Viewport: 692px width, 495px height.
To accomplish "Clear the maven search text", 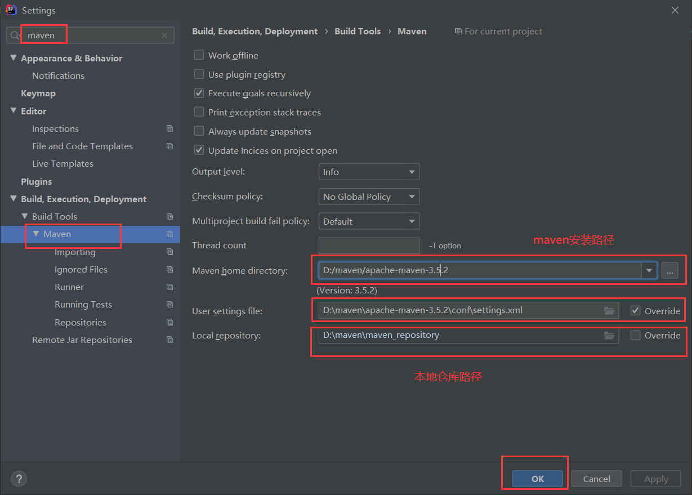I will (x=164, y=35).
